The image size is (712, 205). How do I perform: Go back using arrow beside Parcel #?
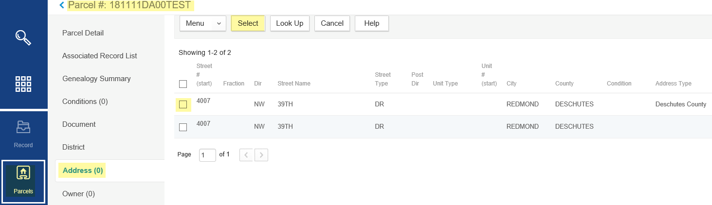click(x=61, y=5)
